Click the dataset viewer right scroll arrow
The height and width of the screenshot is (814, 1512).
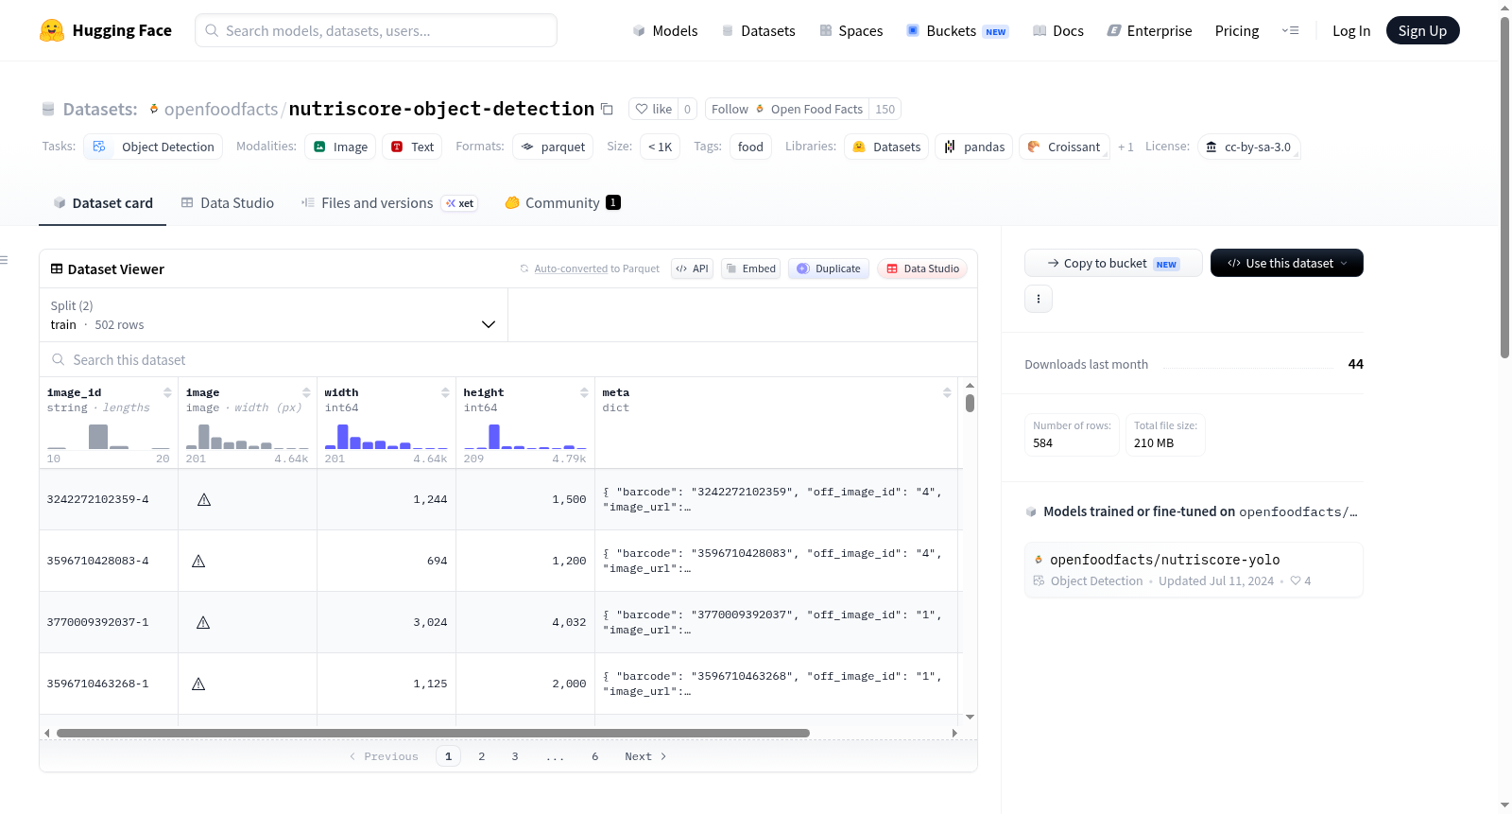[954, 733]
